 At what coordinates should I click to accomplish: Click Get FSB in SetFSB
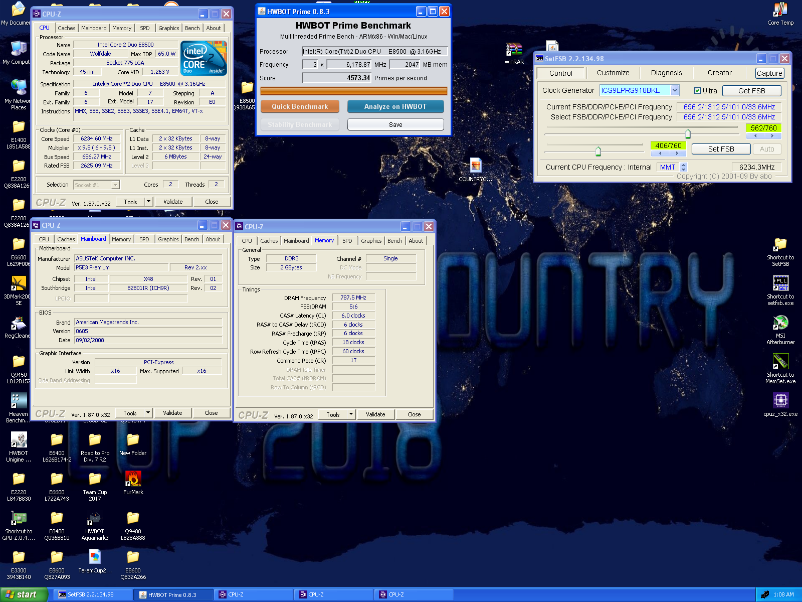(751, 91)
